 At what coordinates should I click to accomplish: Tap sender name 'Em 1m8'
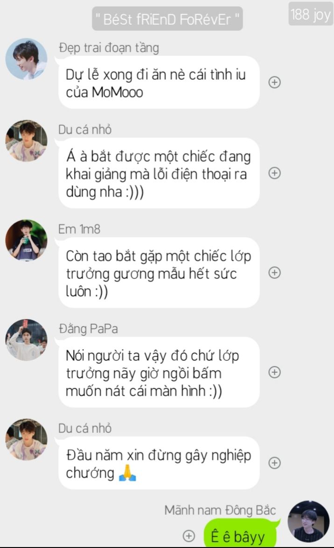[x=79, y=229]
